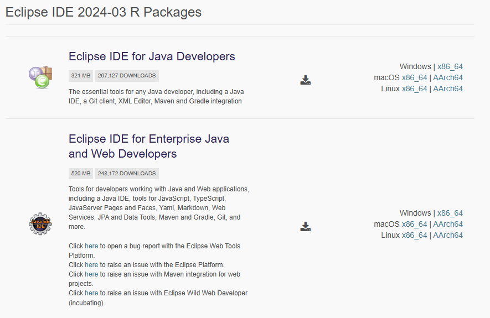The image size is (490, 318).
Task: Click the download icon for Java Developers
Action: (305, 80)
